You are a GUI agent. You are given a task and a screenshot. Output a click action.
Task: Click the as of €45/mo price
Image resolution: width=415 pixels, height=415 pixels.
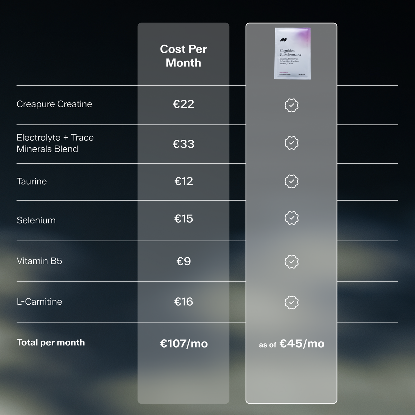coord(292,344)
